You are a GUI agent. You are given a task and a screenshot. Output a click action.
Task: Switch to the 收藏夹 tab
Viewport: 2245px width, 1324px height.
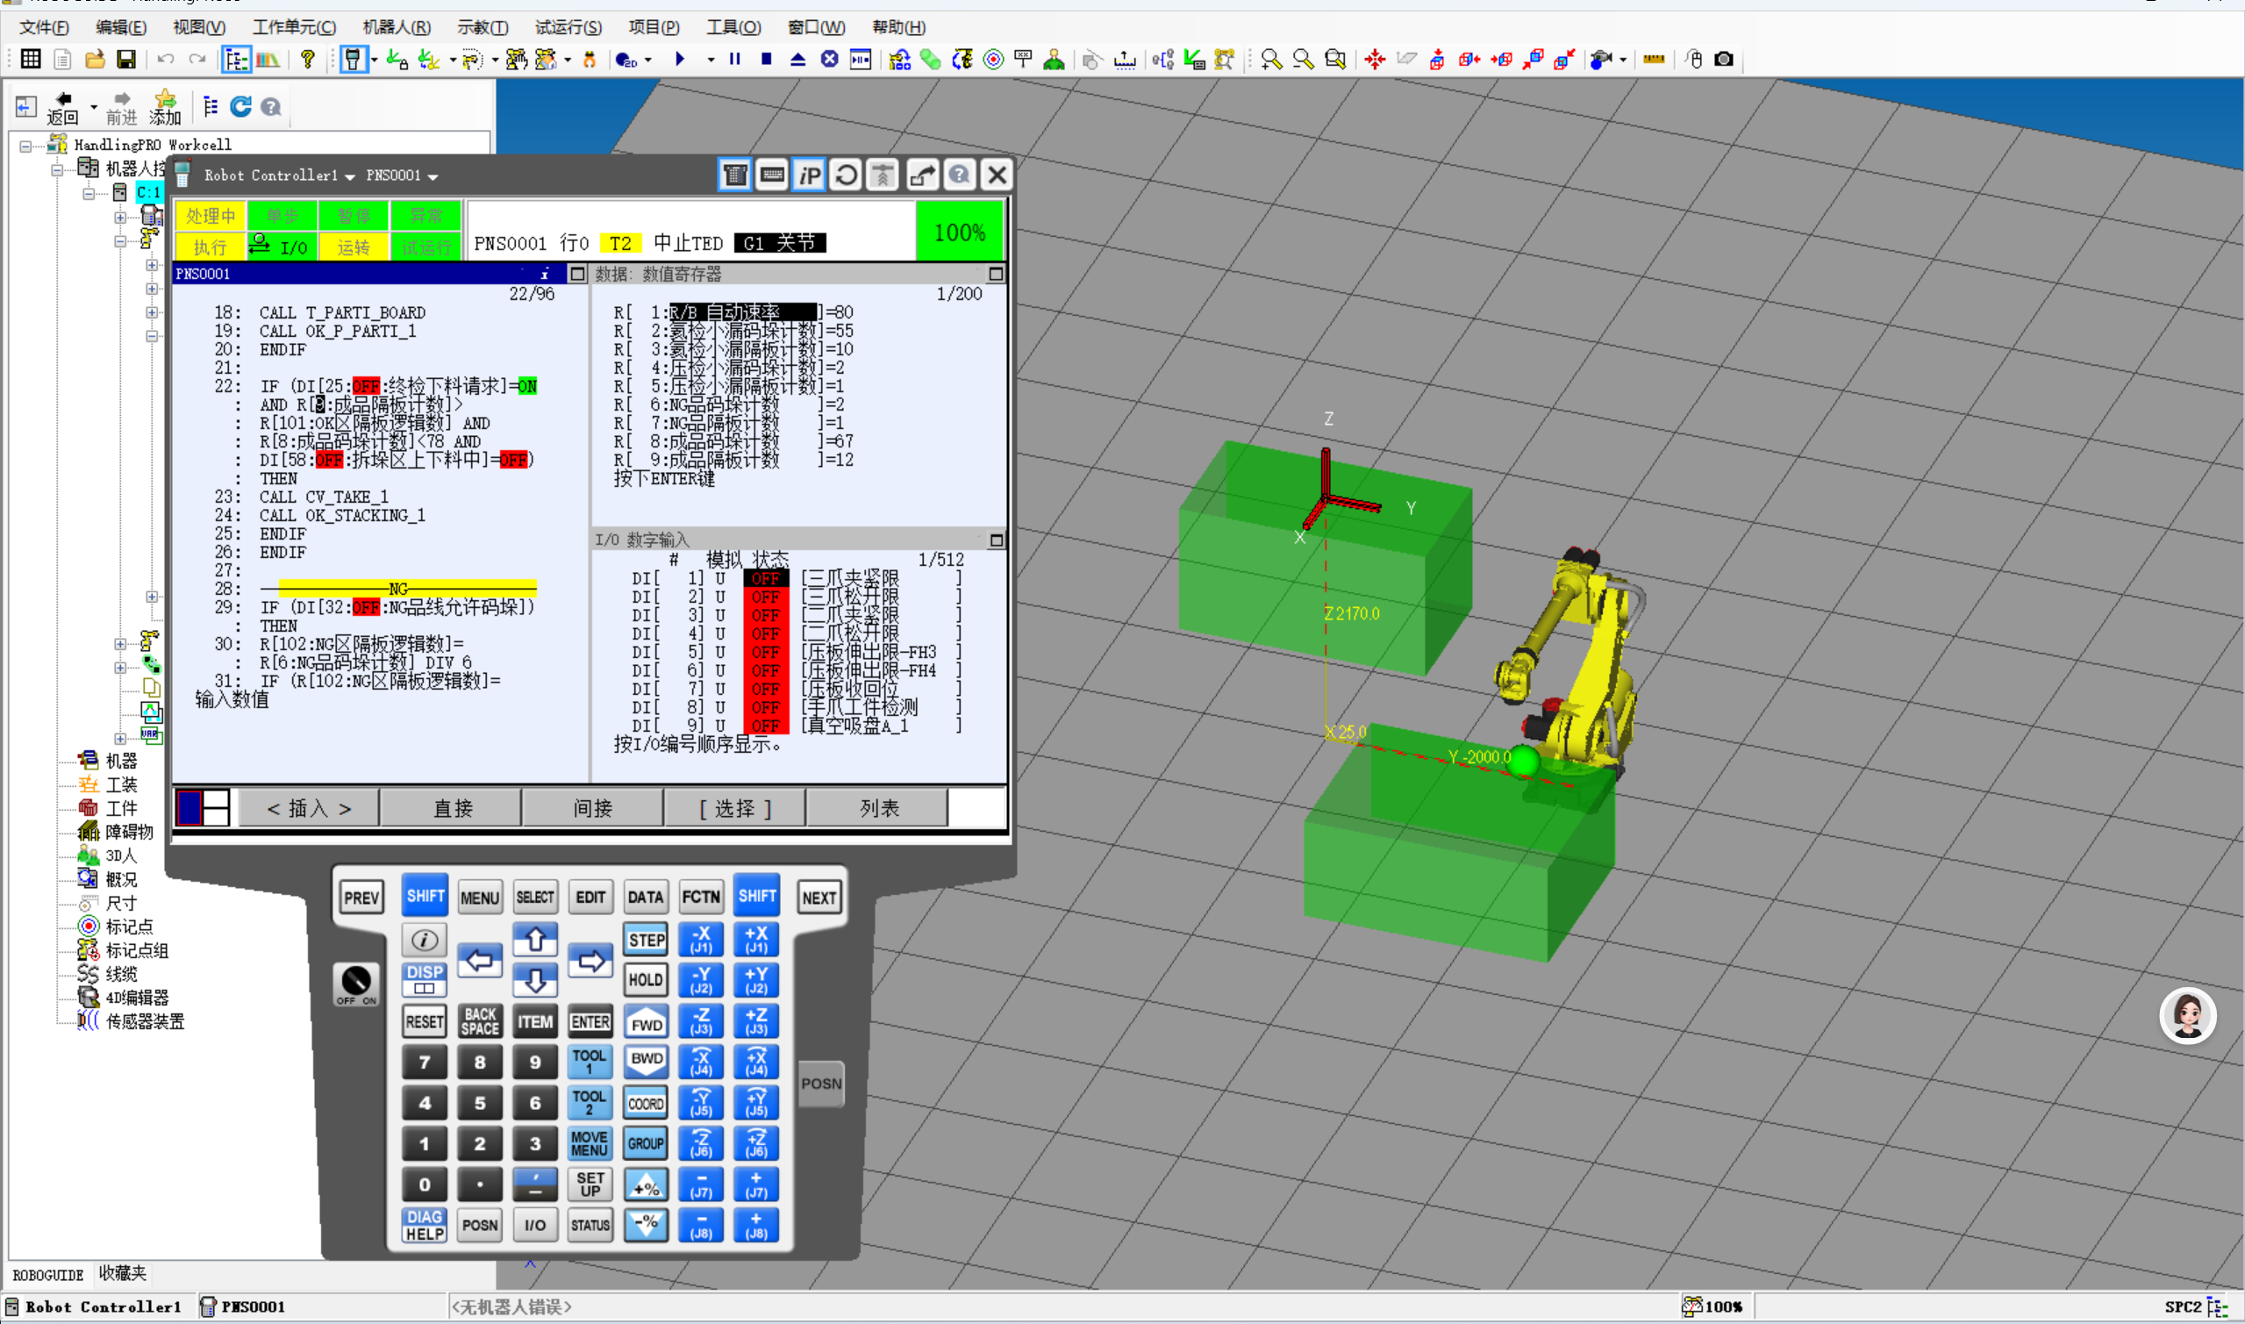pos(121,1273)
